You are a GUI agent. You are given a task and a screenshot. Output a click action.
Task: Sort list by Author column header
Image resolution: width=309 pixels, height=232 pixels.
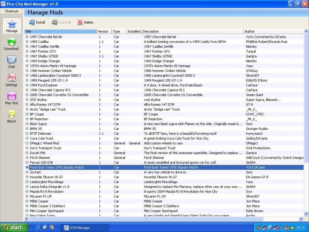[273, 31]
